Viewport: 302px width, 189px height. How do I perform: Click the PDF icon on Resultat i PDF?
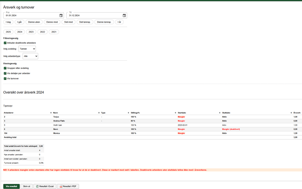(61, 186)
